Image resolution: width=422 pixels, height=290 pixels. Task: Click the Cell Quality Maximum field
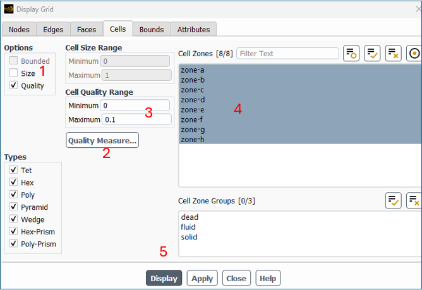(x=136, y=119)
